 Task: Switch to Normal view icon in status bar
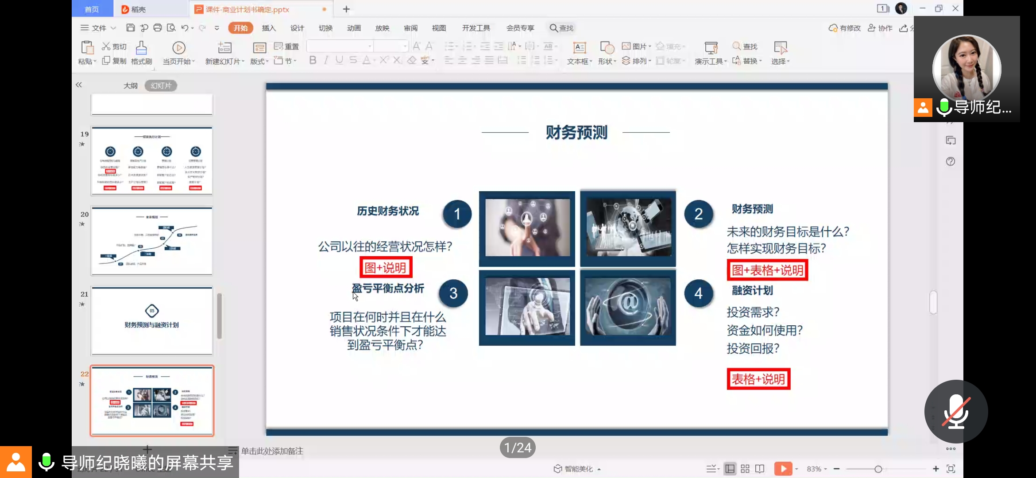[730, 469]
